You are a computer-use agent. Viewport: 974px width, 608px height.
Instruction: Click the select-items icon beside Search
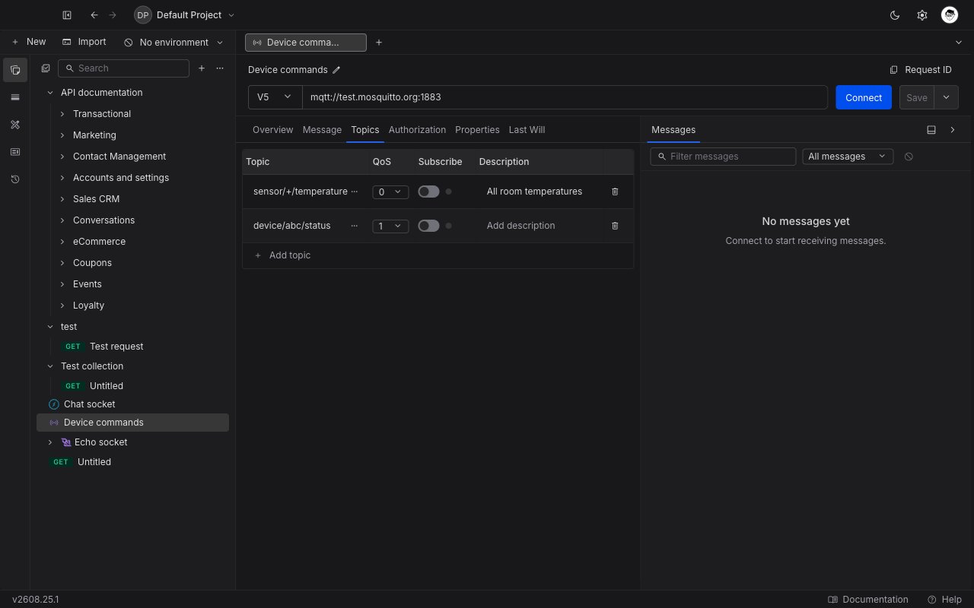pos(46,68)
